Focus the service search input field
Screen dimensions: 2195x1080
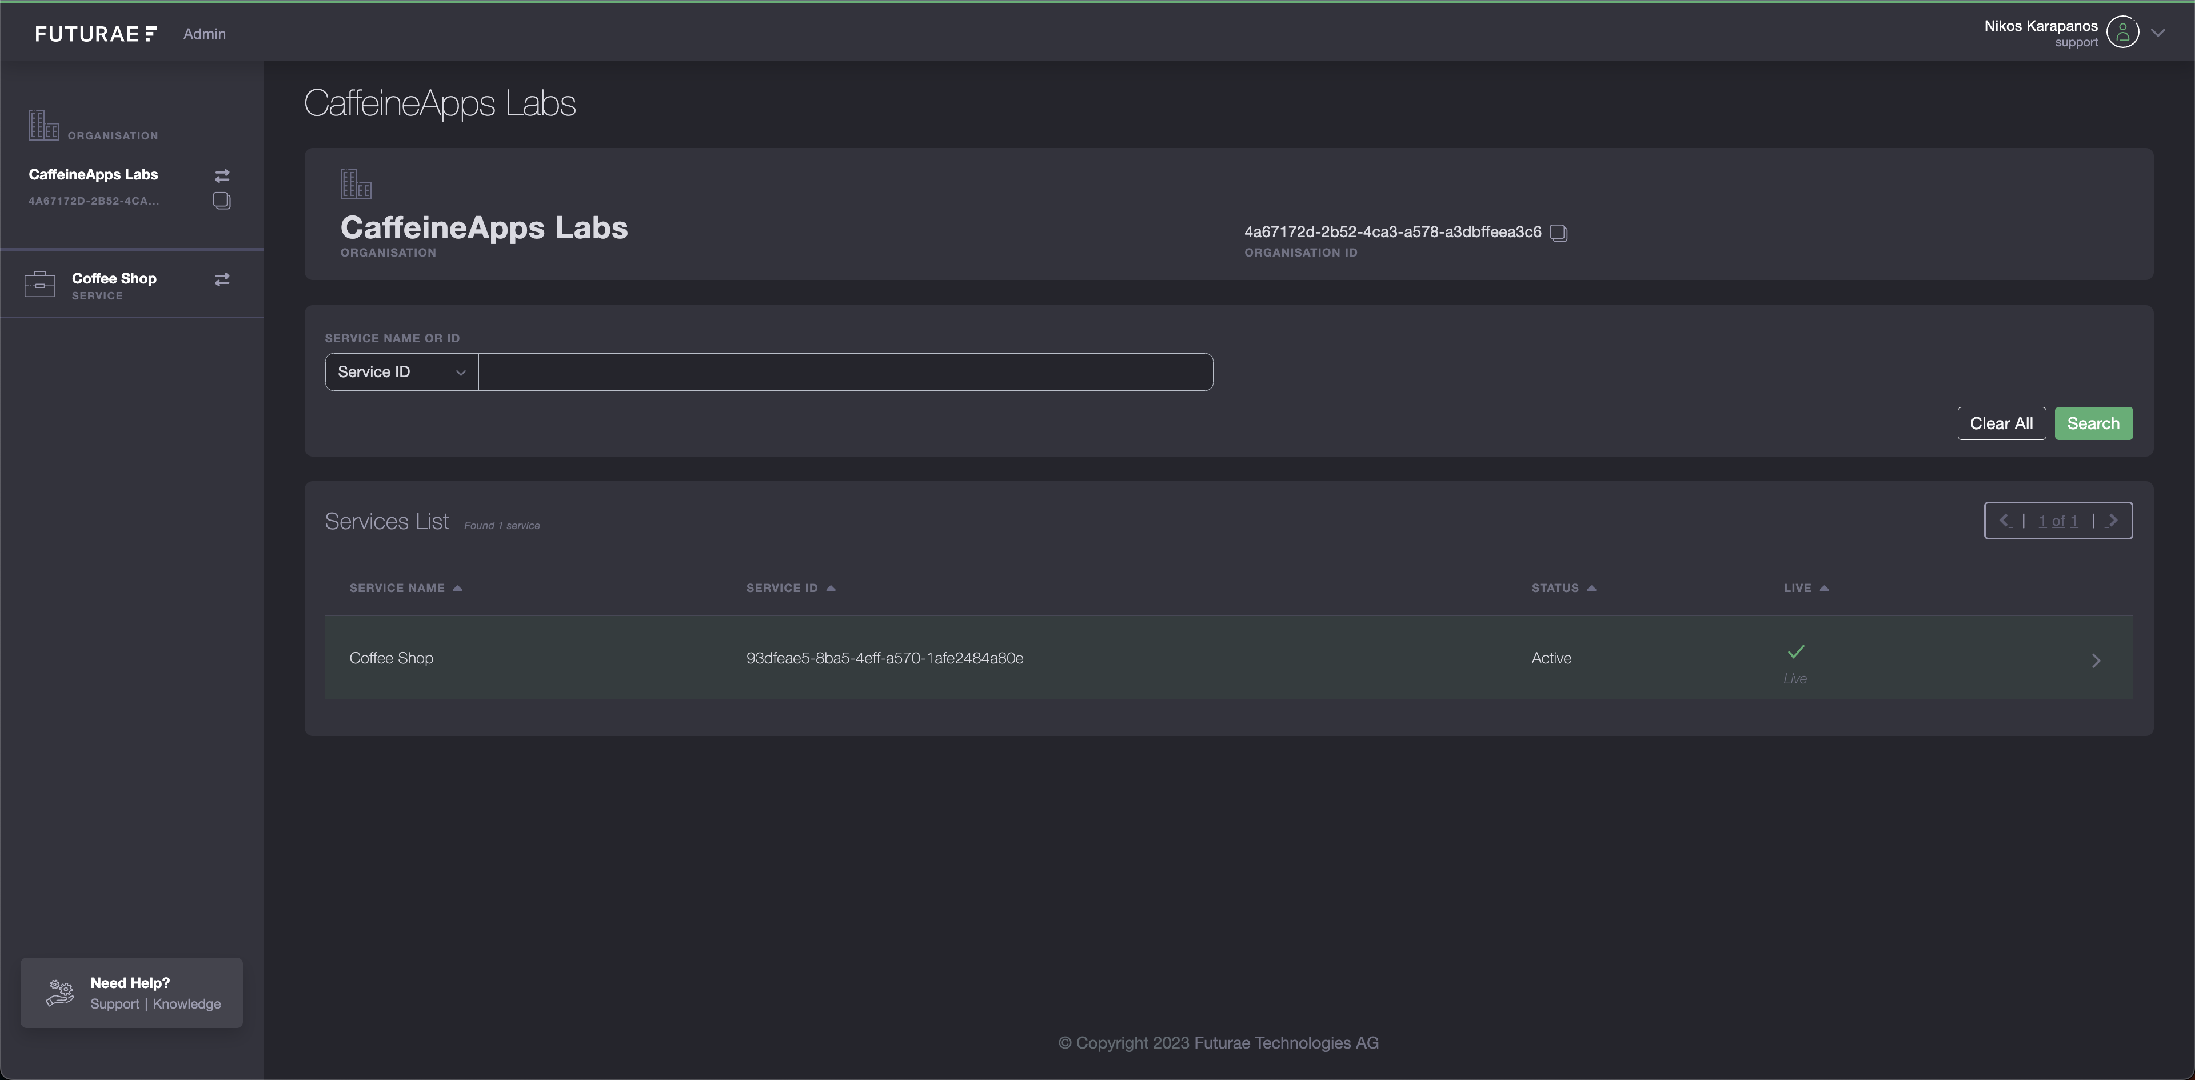845,372
